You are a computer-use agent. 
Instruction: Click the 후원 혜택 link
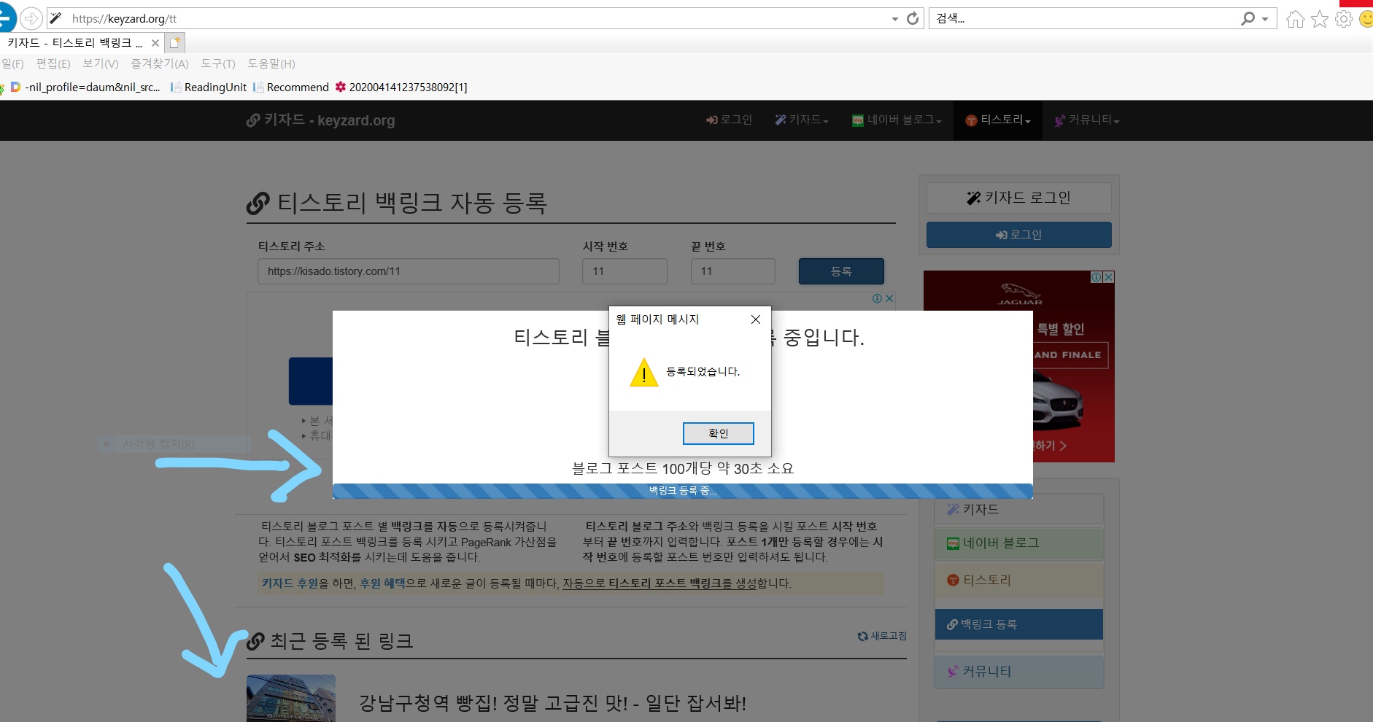click(382, 583)
